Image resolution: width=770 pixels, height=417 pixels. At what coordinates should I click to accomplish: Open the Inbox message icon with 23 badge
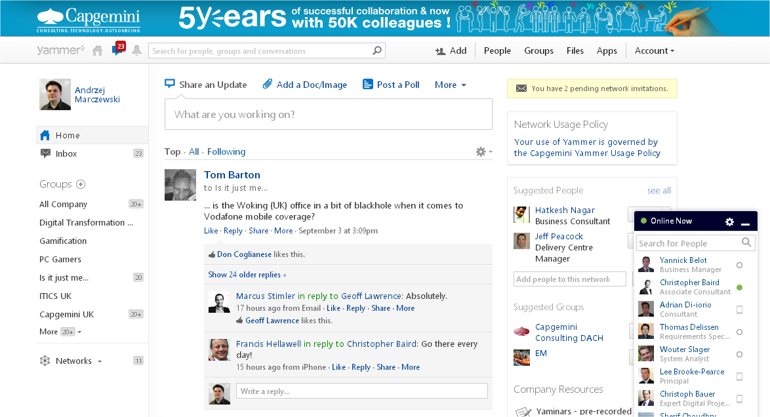tap(117, 50)
